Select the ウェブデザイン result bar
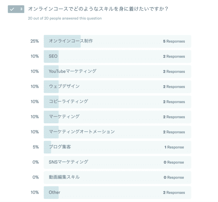This screenshot has height=202, width=218. (118, 87)
